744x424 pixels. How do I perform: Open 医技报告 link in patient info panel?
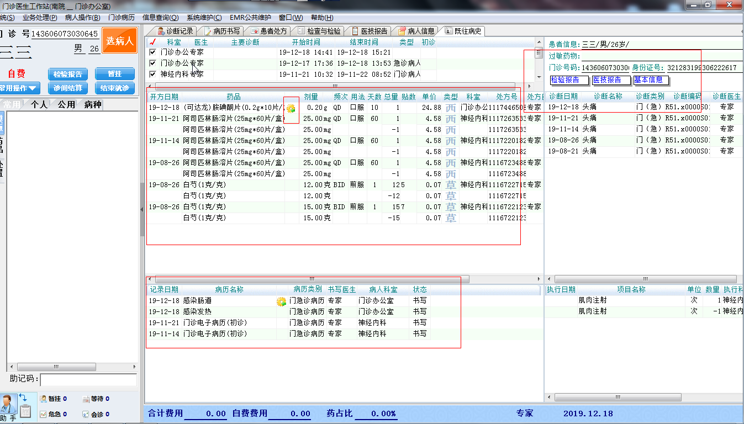pos(610,80)
